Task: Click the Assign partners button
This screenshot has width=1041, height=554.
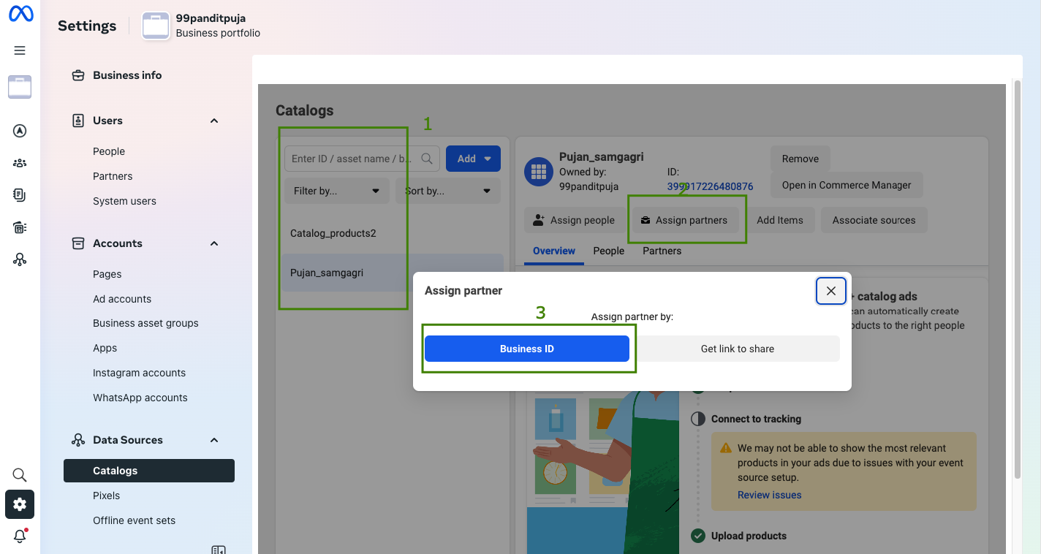Action: point(684,220)
